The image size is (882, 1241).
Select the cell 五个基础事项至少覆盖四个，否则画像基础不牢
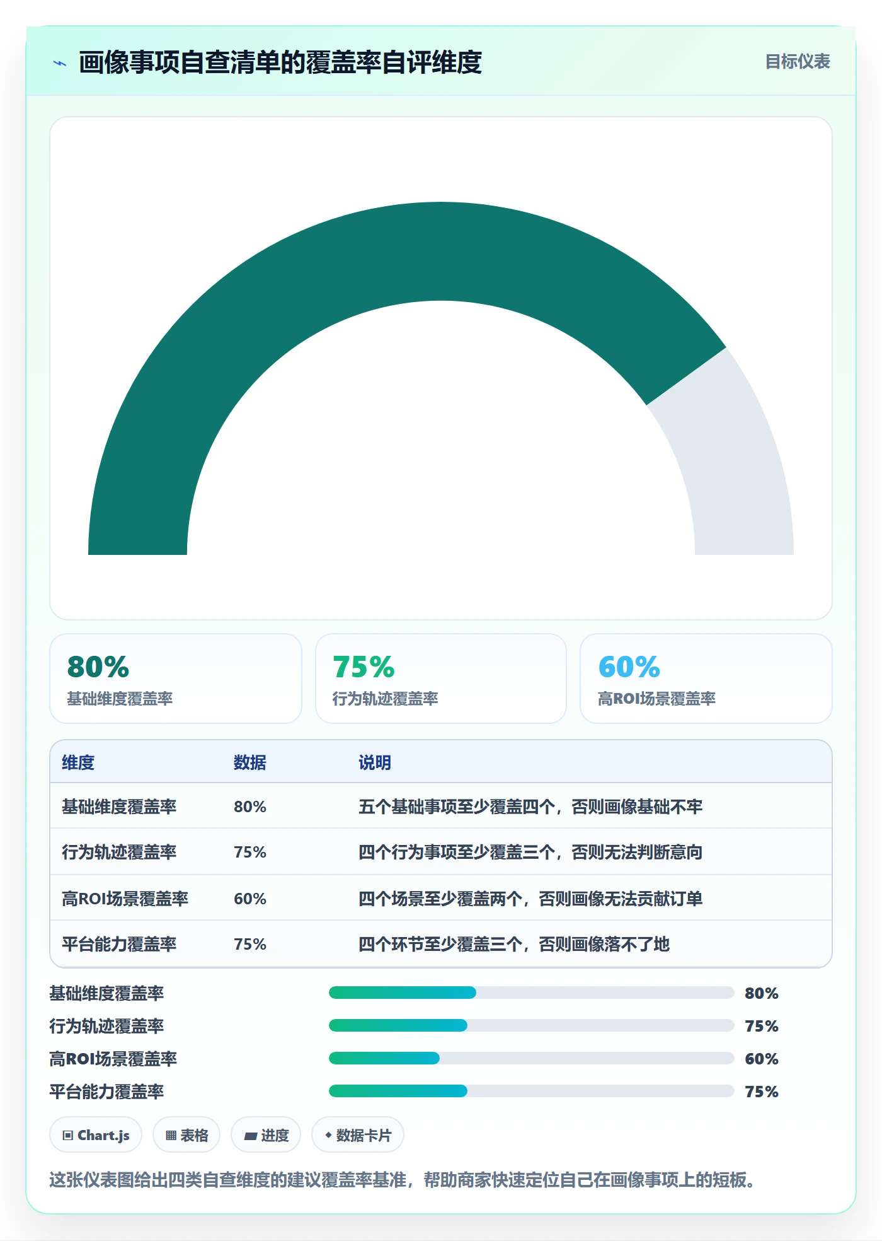[530, 807]
